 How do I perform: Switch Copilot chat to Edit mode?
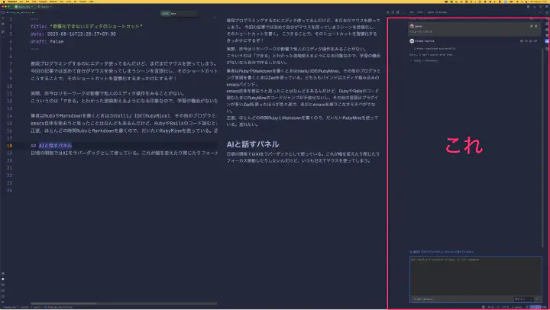point(420,12)
